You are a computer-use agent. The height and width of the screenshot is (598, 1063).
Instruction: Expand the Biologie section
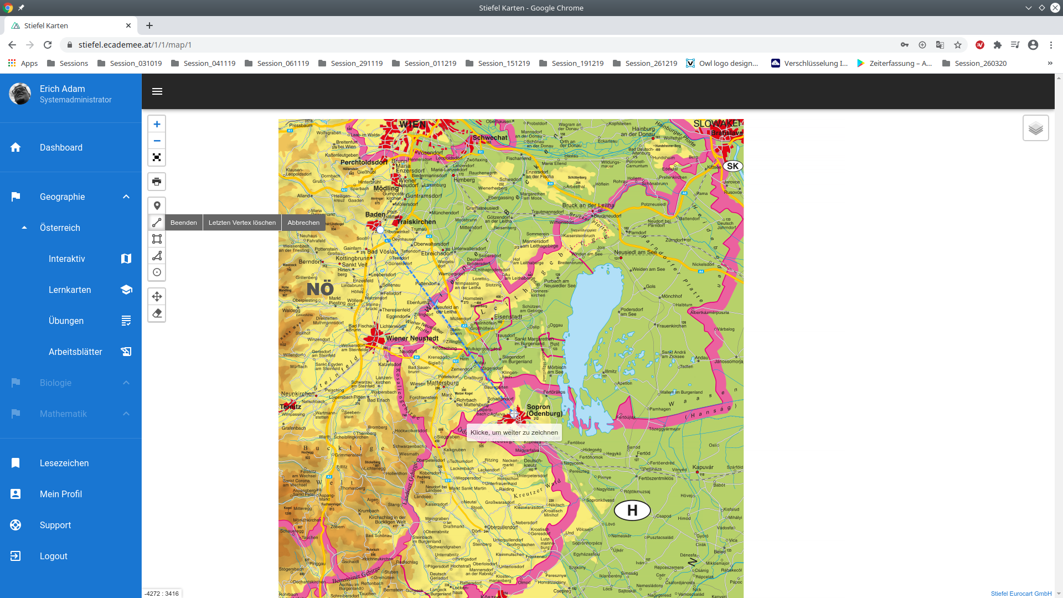click(71, 383)
